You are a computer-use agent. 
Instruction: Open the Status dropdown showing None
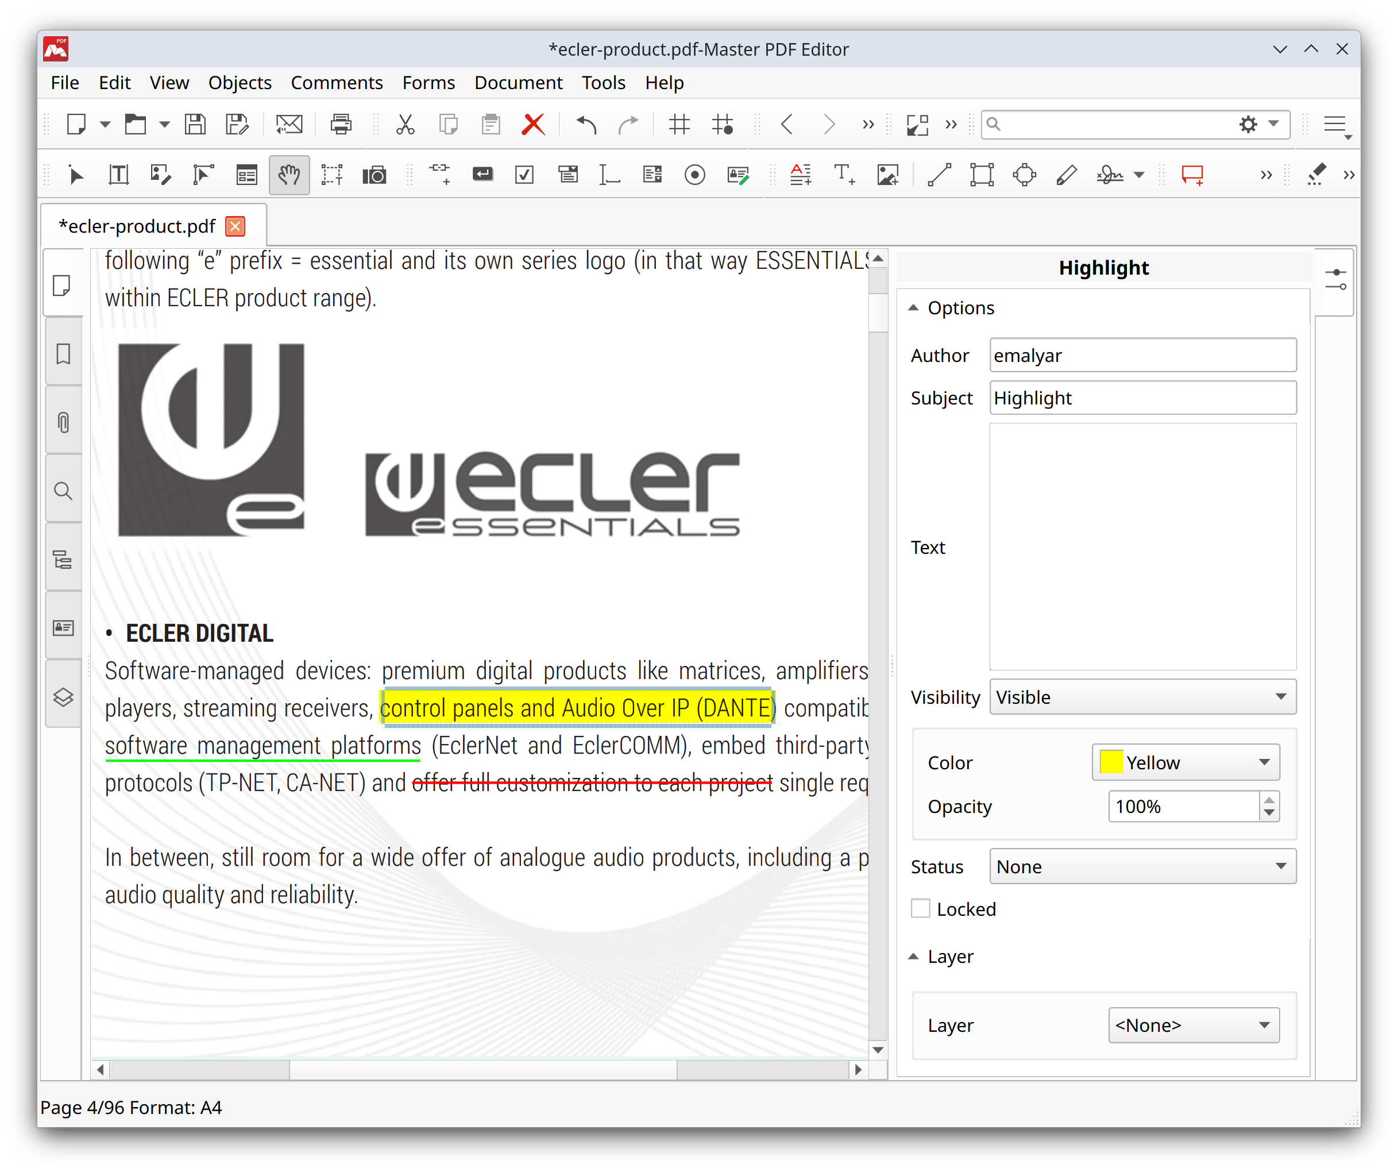[1142, 866]
